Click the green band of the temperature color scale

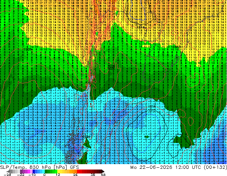[51, 171]
